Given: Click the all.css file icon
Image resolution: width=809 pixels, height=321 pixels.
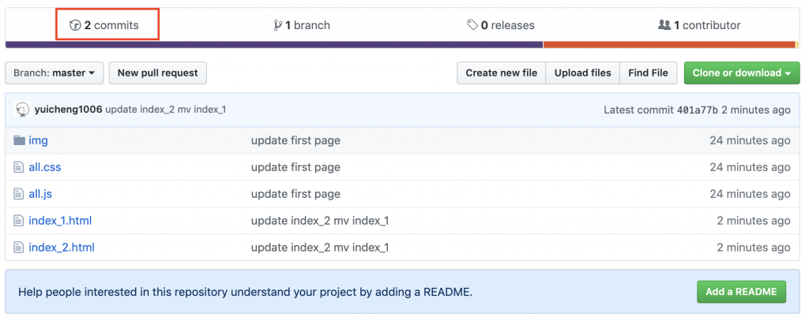Looking at the screenshot, I should pos(20,167).
